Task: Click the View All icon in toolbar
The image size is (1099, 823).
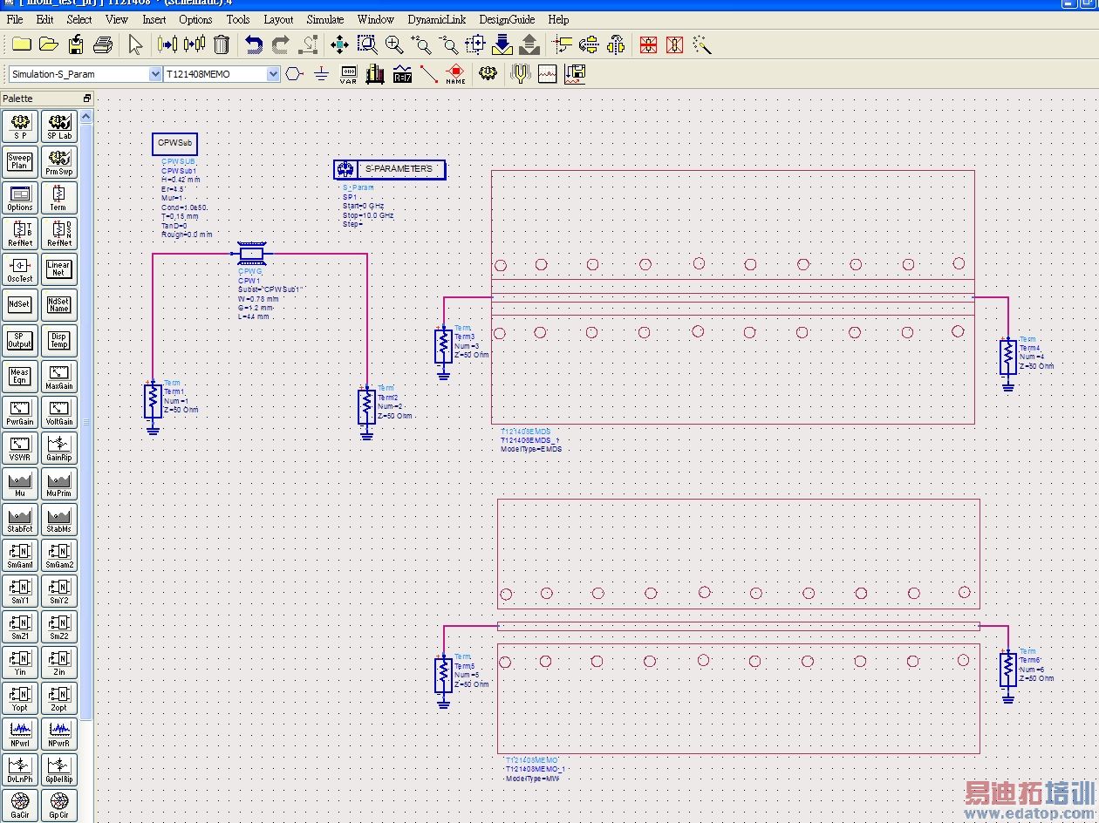Action: point(339,44)
